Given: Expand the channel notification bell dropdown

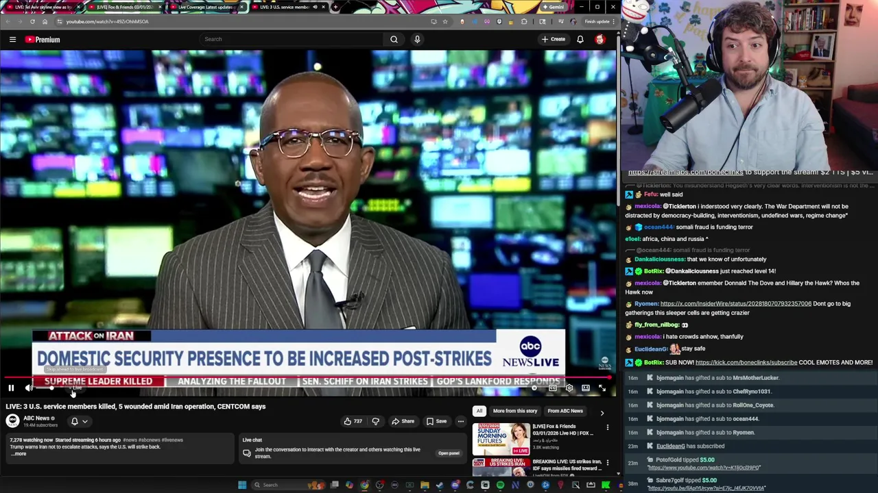Looking at the screenshot, I should point(80,421).
